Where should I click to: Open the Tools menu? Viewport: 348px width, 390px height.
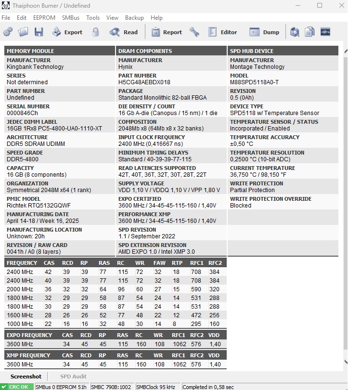pos(93,18)
